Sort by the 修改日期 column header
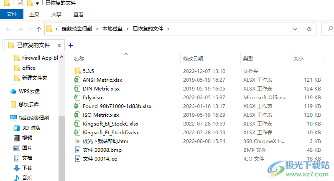 193,59
